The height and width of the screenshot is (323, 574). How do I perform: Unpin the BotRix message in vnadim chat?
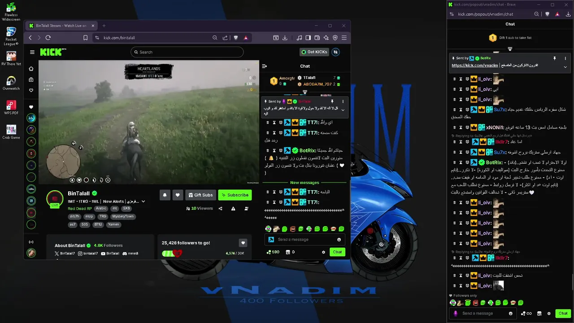[554, 58]
